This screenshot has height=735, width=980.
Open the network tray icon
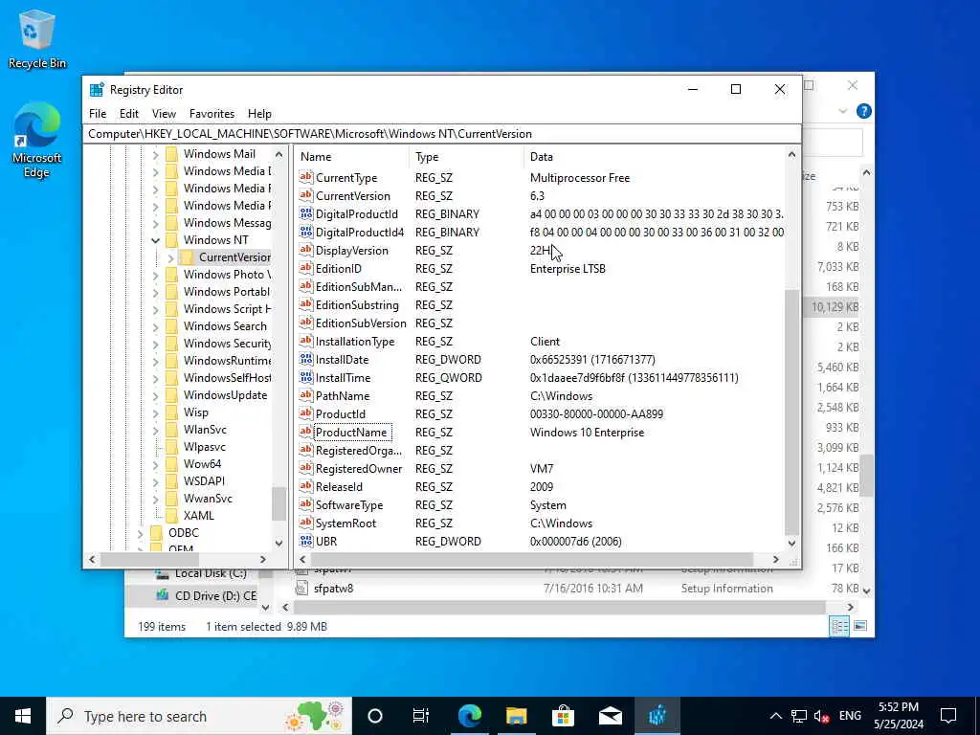pos(799,716)
